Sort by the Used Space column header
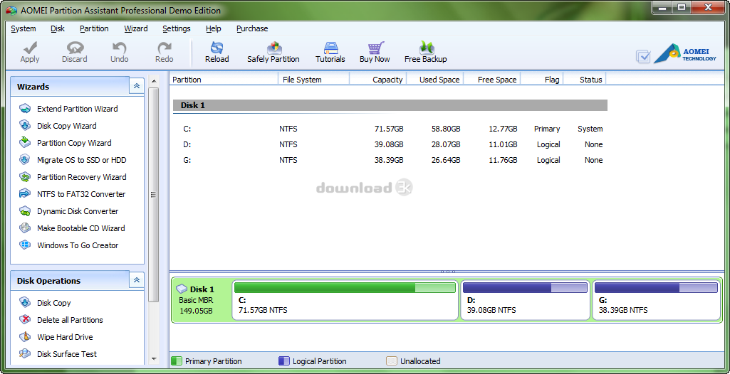The height and width of the screenshot is (374, 730). pyautogui.click(x=435, y=80)
